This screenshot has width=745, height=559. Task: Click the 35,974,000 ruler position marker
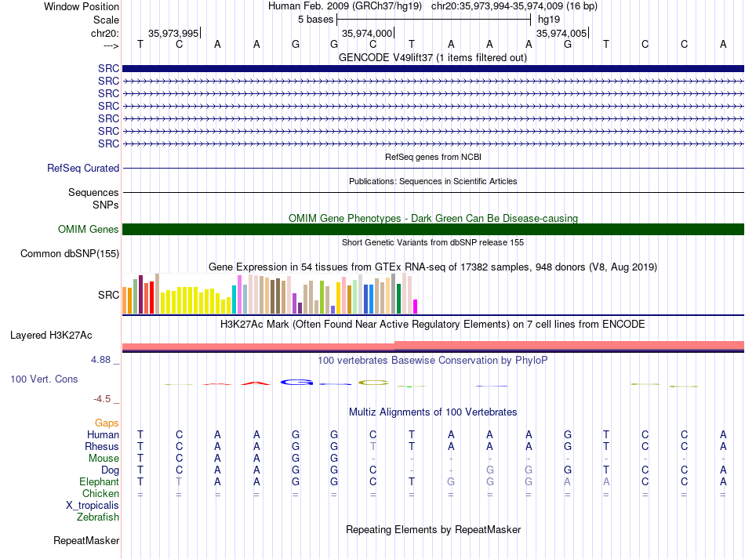tap(367, 33)
